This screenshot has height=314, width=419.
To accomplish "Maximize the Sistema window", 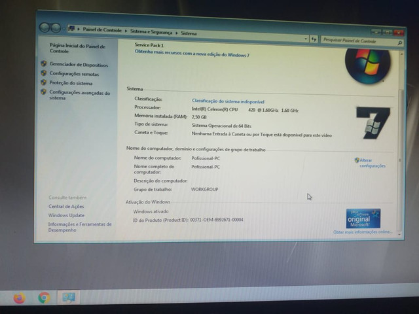I will tap(387, 32).
